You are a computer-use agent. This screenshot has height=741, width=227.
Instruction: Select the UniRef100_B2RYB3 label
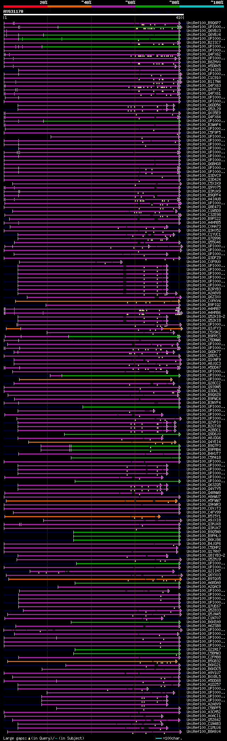(x=204, y=289)
